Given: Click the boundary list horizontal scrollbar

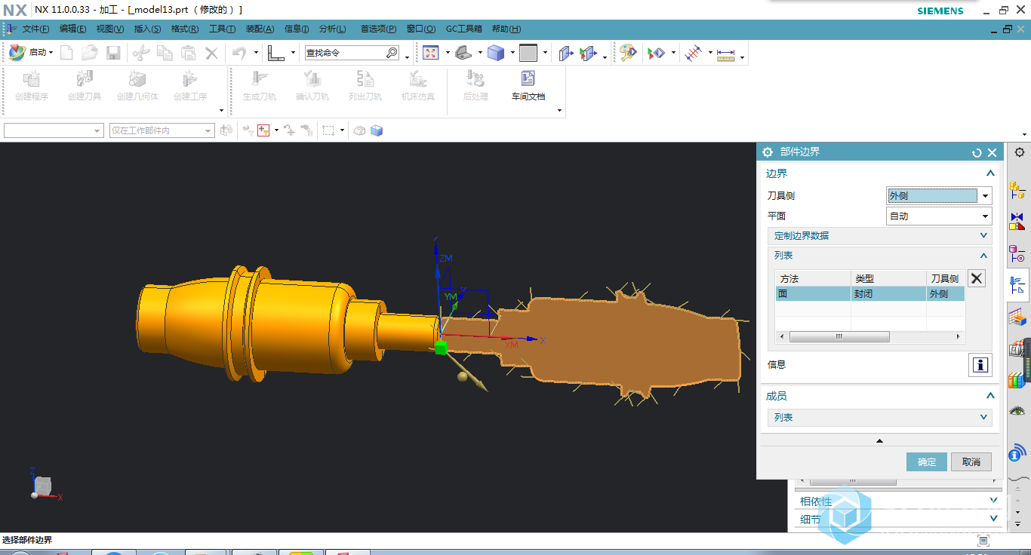Looking at the screenshot, I should (x=870, y=337).
